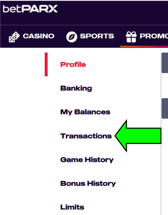
Task: Open Sports via the football icon
Action: pyautogui.click(x=71, y=37)
